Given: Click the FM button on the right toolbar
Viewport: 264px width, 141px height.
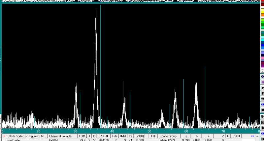Looking at the screenshot, I should click(262, 117).
